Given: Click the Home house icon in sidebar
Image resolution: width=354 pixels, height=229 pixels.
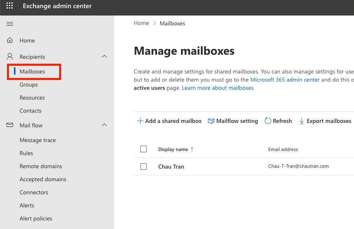Looking at the screenshot, I should click(10, 40).
